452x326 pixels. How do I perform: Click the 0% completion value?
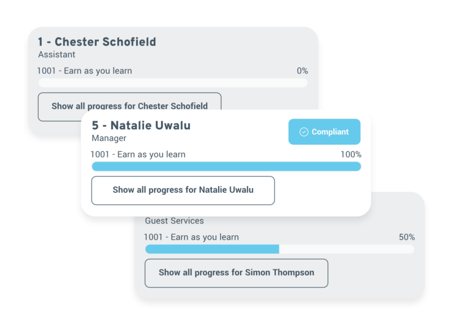(302, 71)
